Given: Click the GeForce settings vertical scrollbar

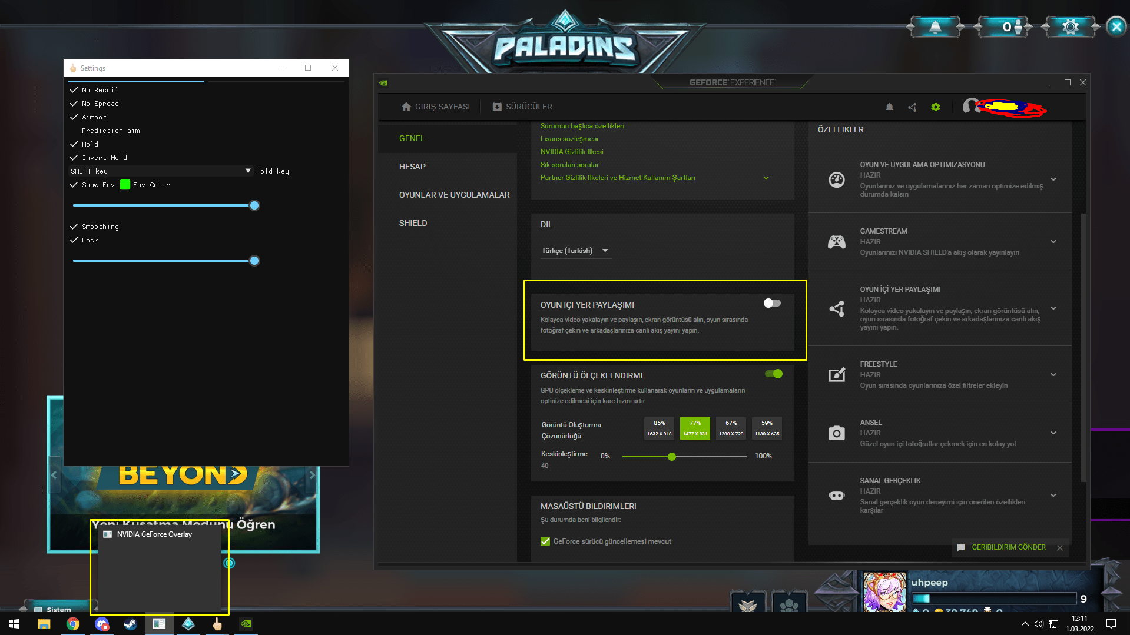Looking at the screenshot, I should click(x=1083, y=347).
